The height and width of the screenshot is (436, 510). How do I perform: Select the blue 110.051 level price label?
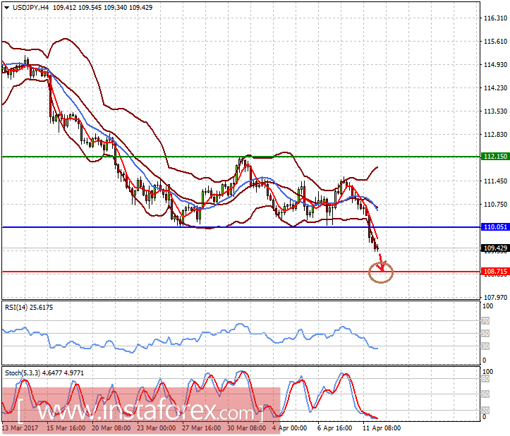pyautogui.click(x=495, y=227)
